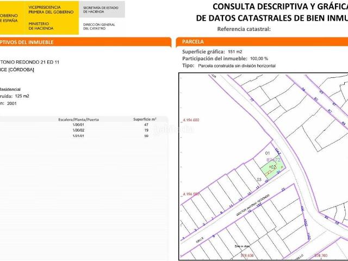This screenshot has height=261, width=348.
Task: Click parcel 01 label on the map
Action: coord(267,153)
